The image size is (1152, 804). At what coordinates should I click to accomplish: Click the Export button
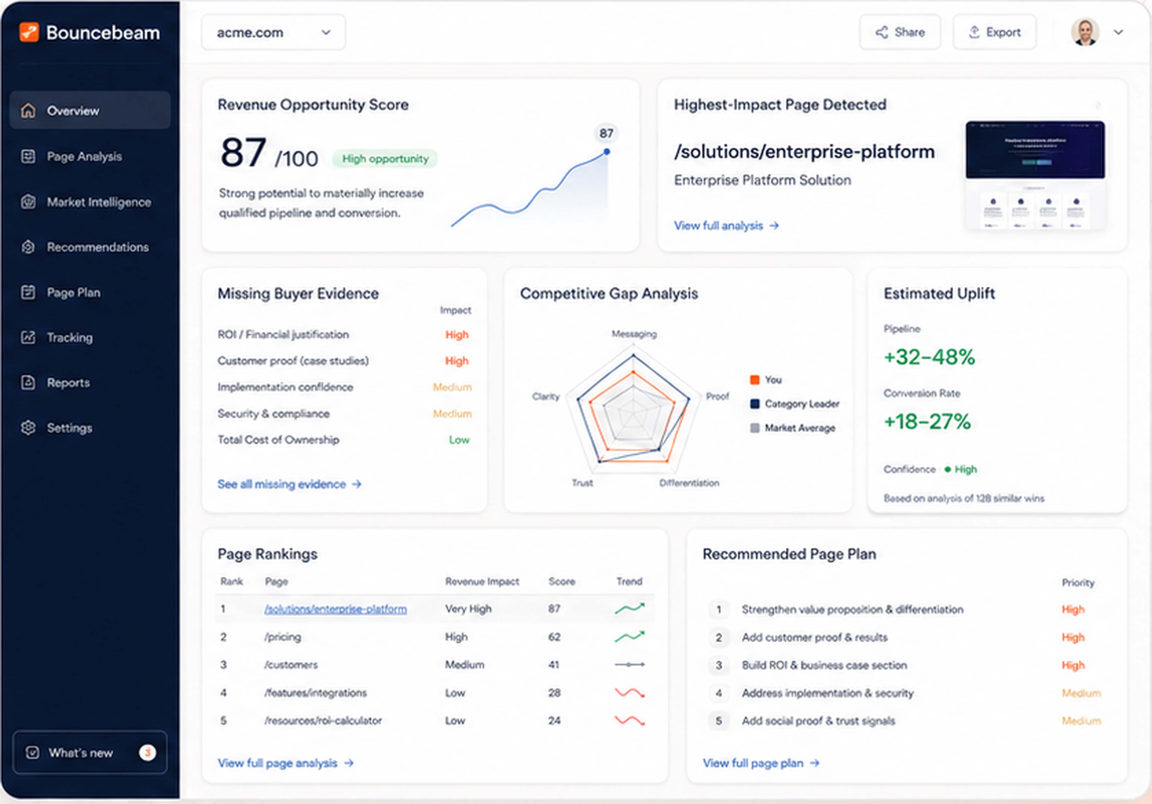(995, 32)
